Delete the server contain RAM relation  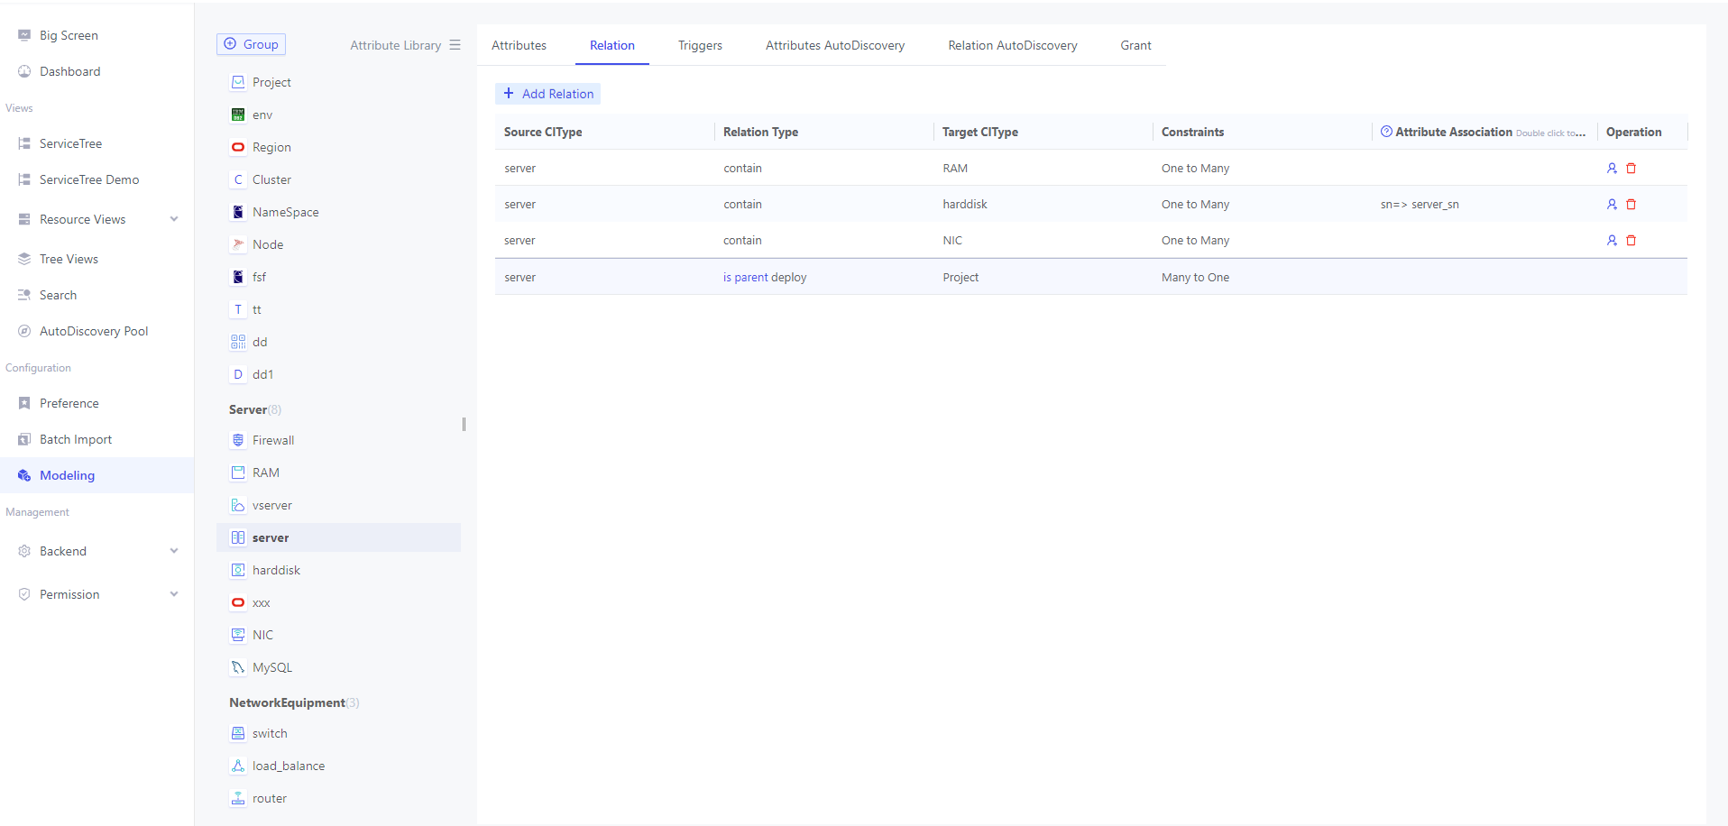click(x=1631, y=168)
